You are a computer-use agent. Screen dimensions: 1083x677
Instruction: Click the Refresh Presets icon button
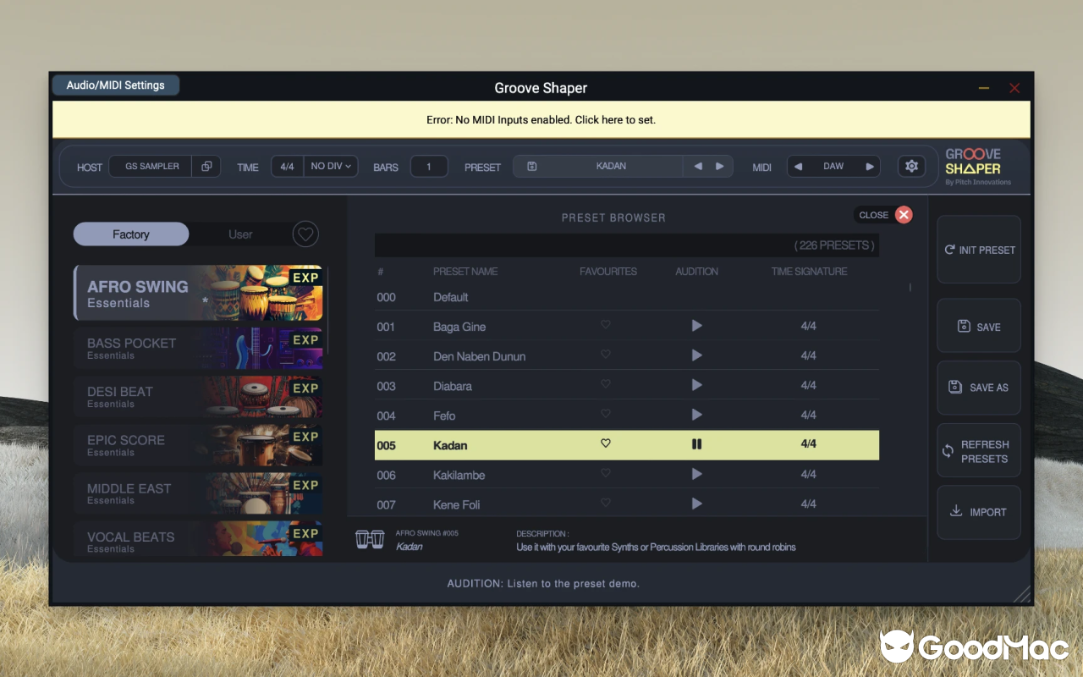[x=949, y=449]
